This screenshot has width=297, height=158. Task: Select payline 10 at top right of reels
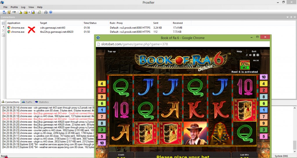264,77
